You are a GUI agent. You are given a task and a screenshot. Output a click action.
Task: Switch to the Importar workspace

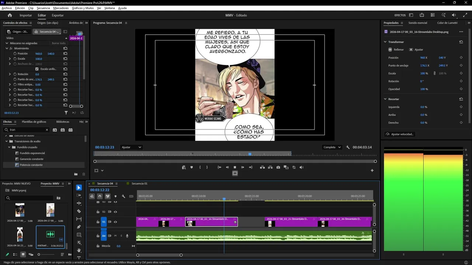coord(26,15)
